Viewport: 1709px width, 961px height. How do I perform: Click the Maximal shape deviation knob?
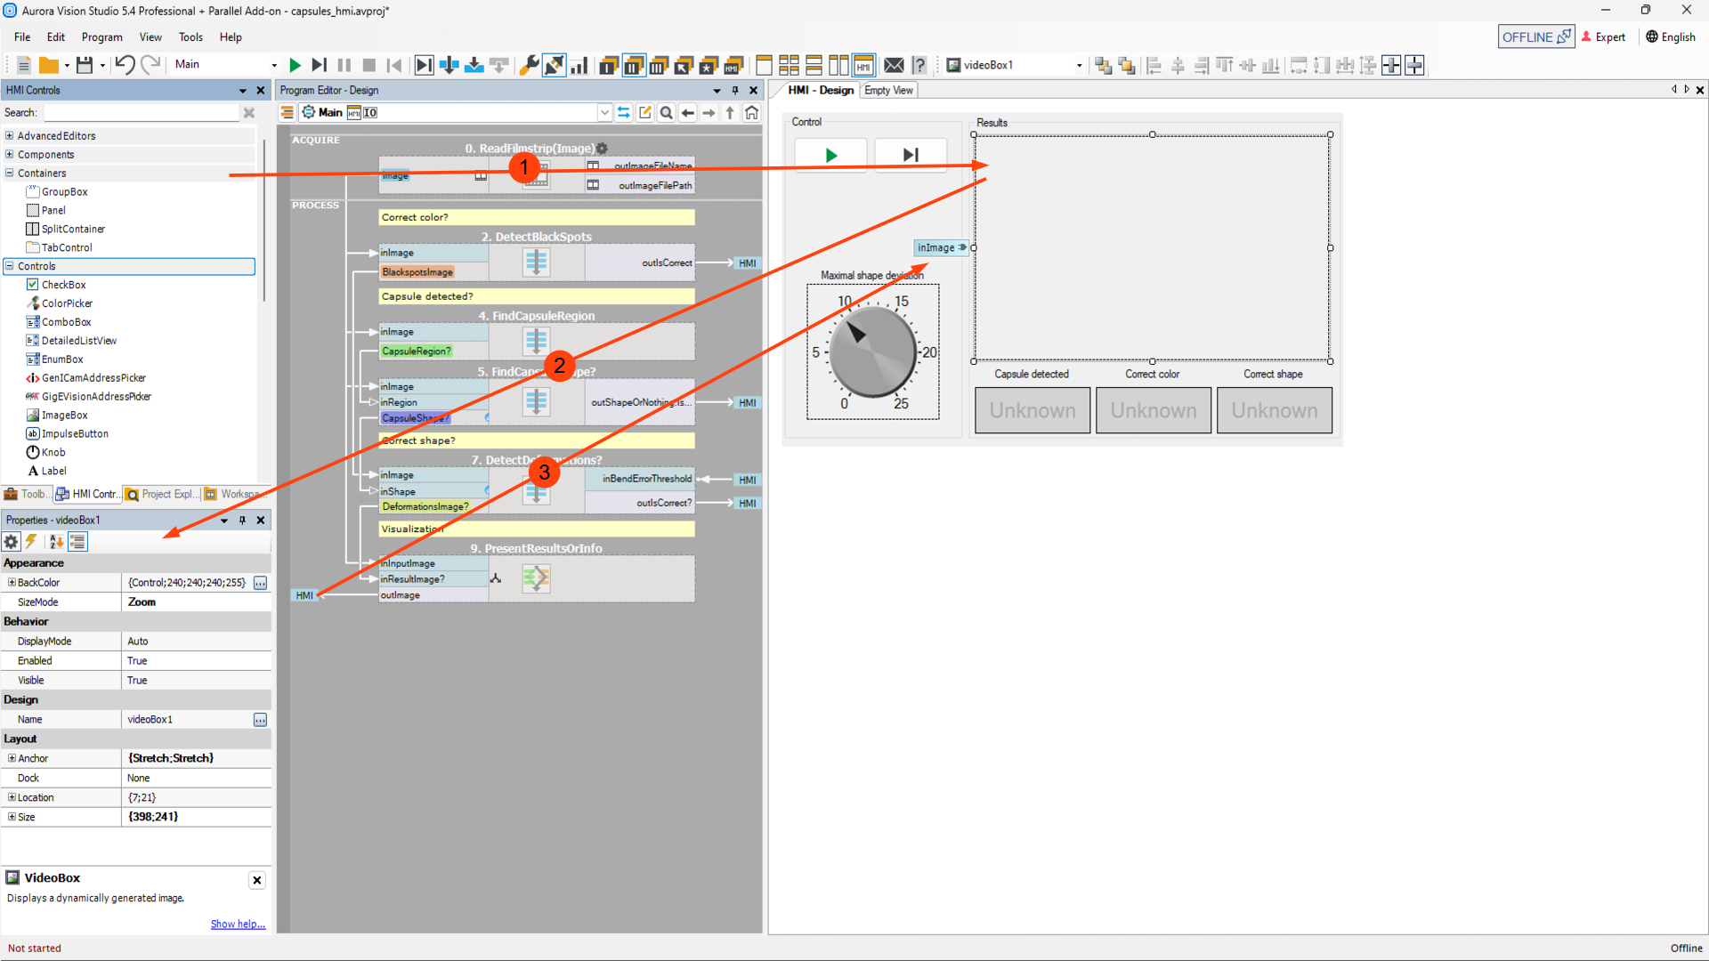pyautogui.click(x=872, y=352)
